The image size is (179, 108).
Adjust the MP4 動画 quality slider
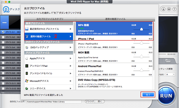(x=141, y=29)
